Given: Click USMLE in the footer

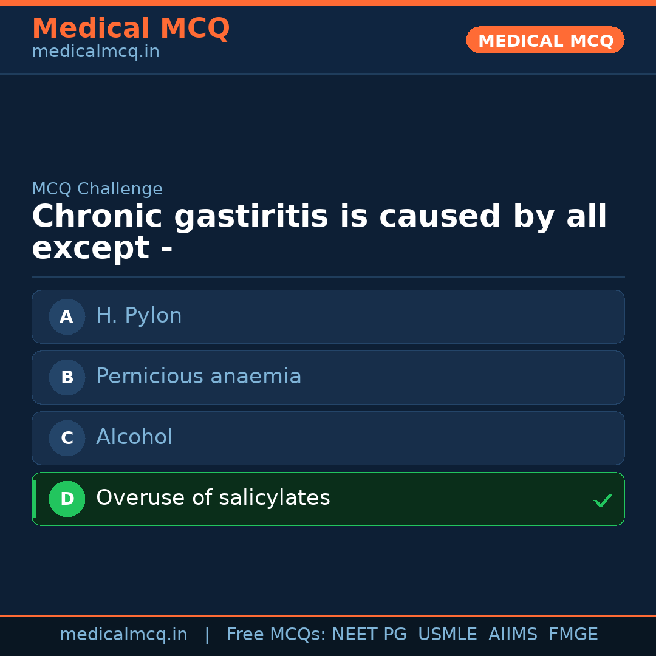Looking at the screenshot, I should [x=447, y=635].
